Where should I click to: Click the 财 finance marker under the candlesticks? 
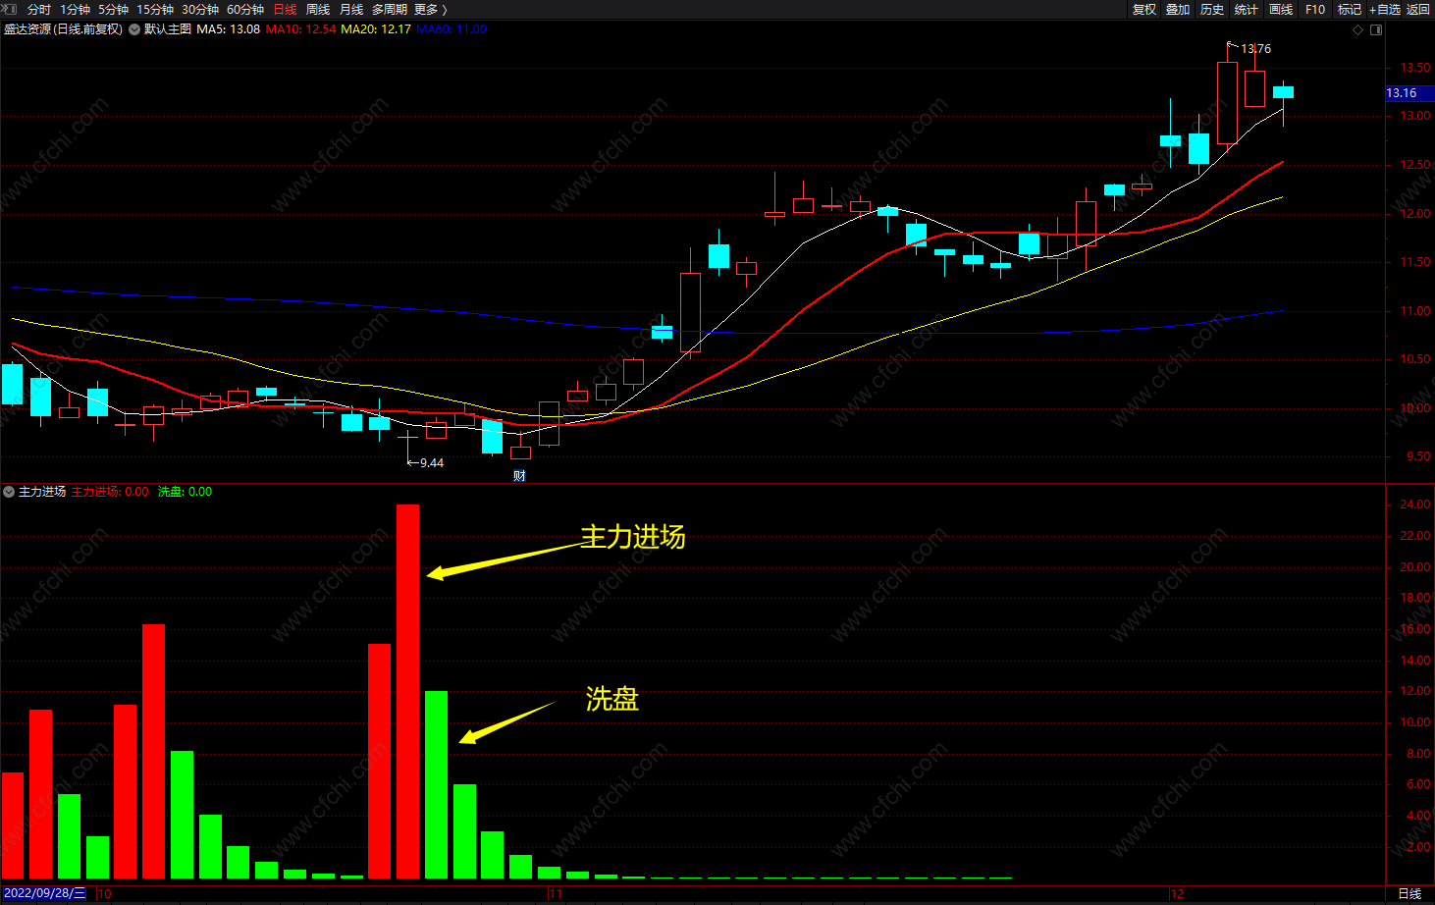point(519,476)
